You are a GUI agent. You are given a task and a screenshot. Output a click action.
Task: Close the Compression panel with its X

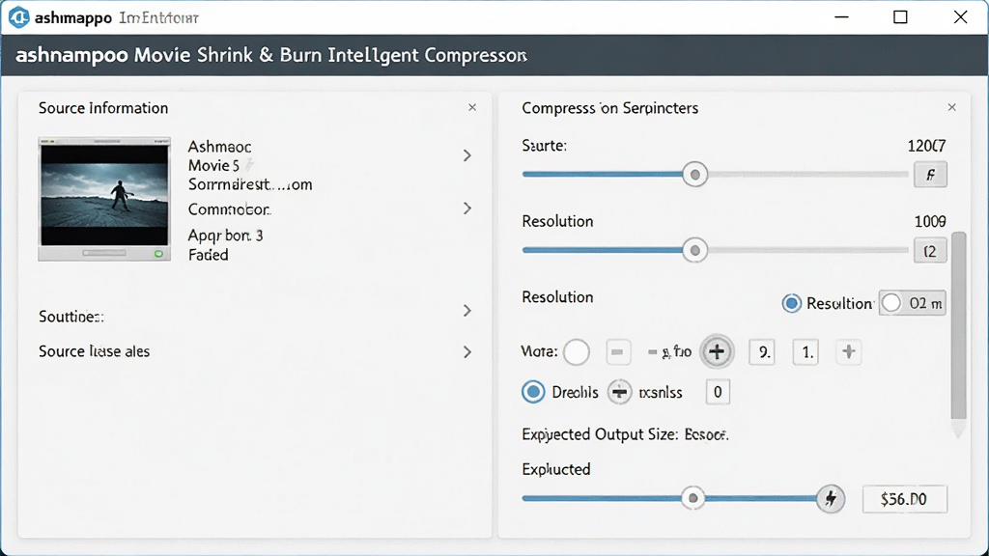(x=951, y=108)
